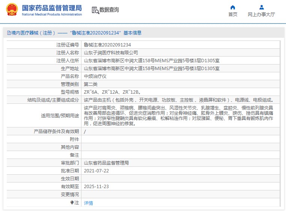The image size is (286, 211).
Task: Click the 产品名称 row label
Action: pyautogui.click(x=70, y=76)
